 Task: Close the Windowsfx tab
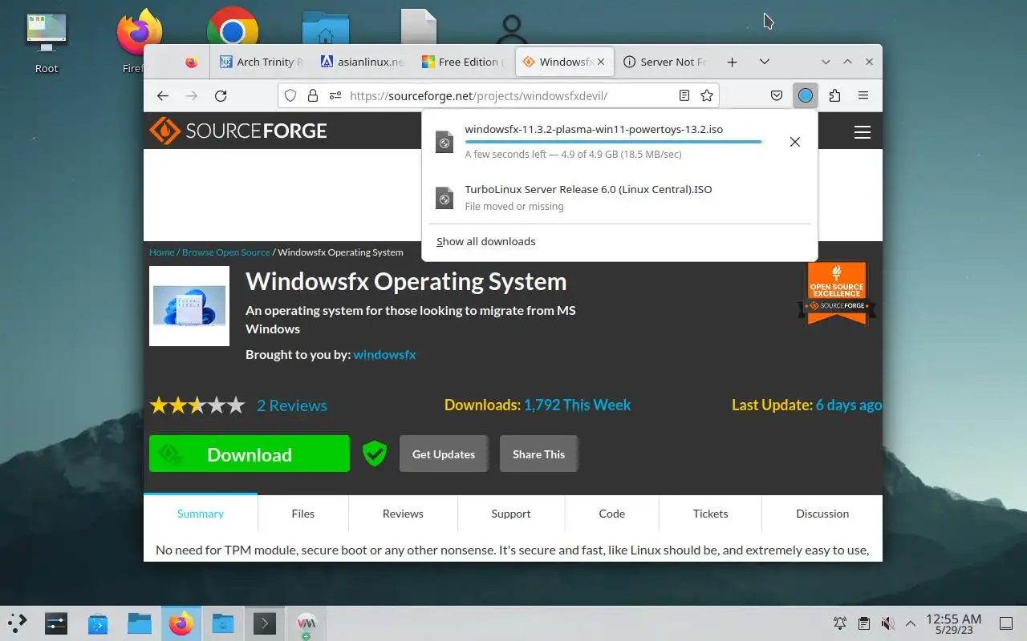(x=601, y=62)
